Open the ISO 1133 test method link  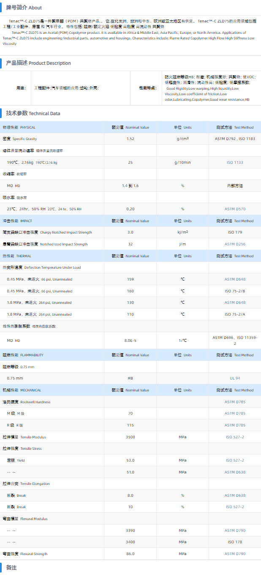coord(235,162)
